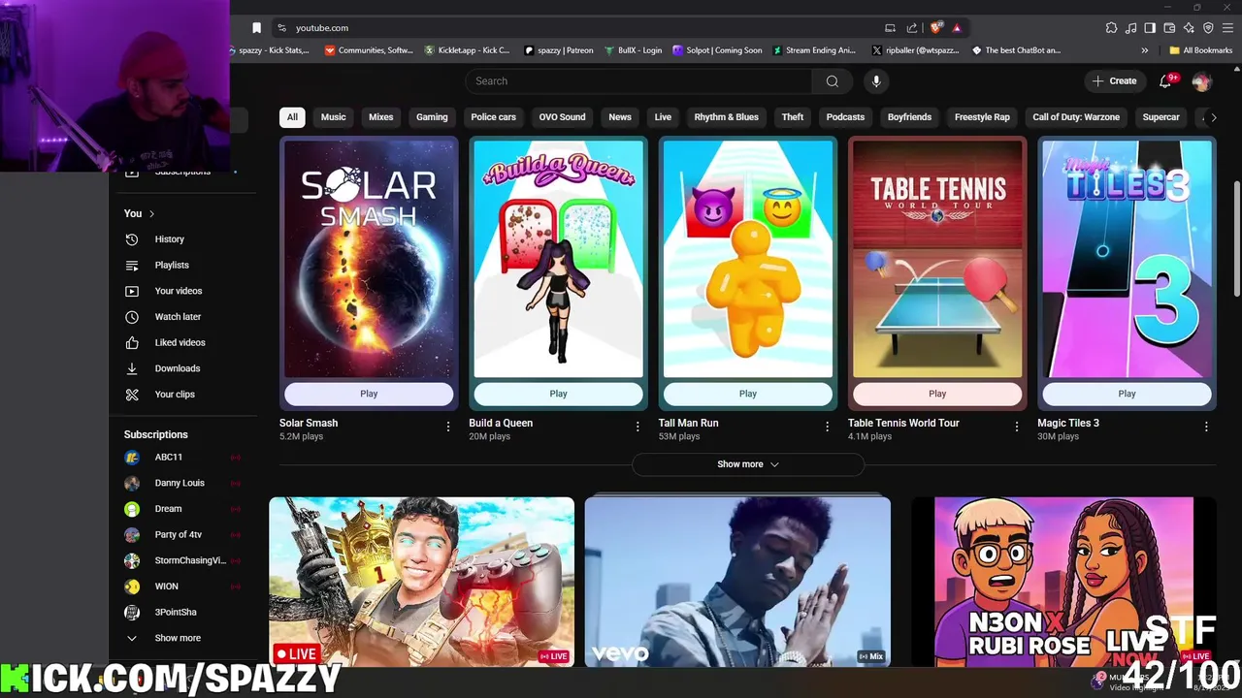Click the bookmark icon beside address bar
The width and height of the screenshot is (1242, 698).
pyautogui.click(x=256, y=28)
